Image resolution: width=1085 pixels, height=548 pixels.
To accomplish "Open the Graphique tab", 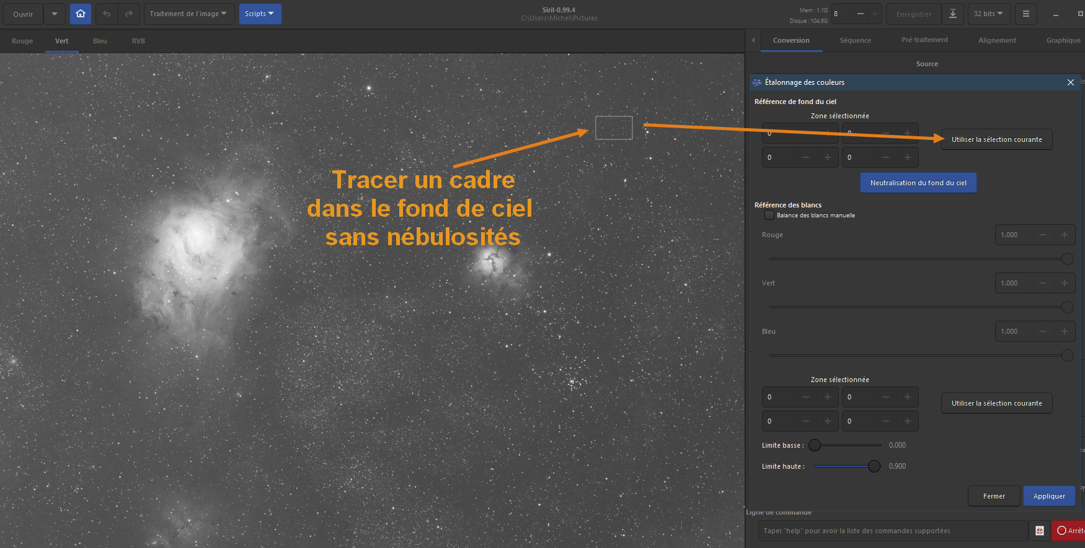I will [x=1063, y=40].
